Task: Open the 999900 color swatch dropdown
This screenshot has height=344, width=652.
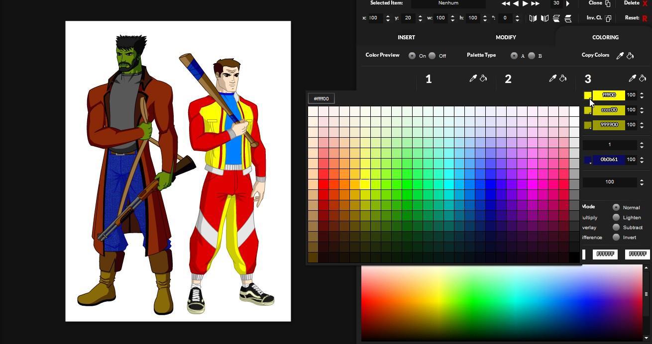Action: tap(588, 125)
